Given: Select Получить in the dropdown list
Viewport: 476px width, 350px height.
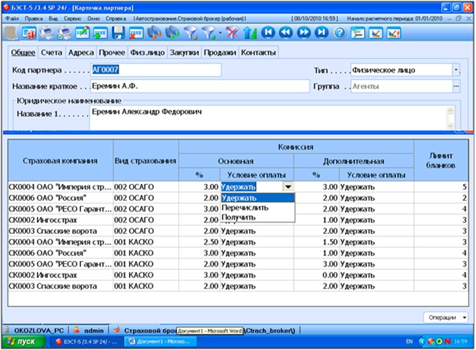Looking at the screenshot, I should (x=258, y=217).
